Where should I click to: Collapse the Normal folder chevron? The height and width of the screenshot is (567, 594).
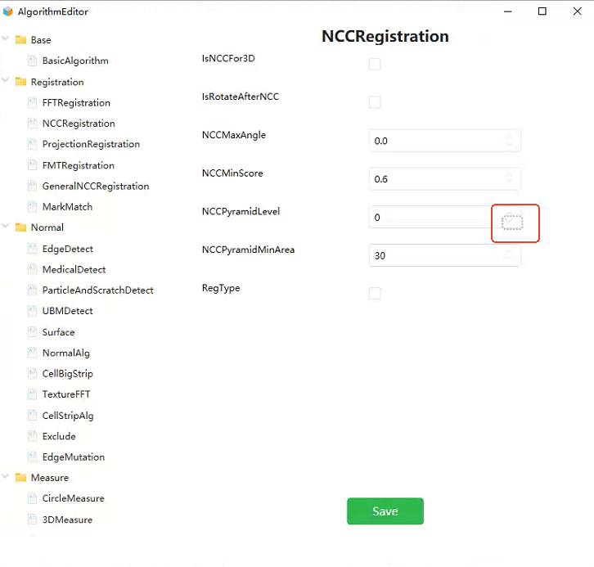pos(5,226)
